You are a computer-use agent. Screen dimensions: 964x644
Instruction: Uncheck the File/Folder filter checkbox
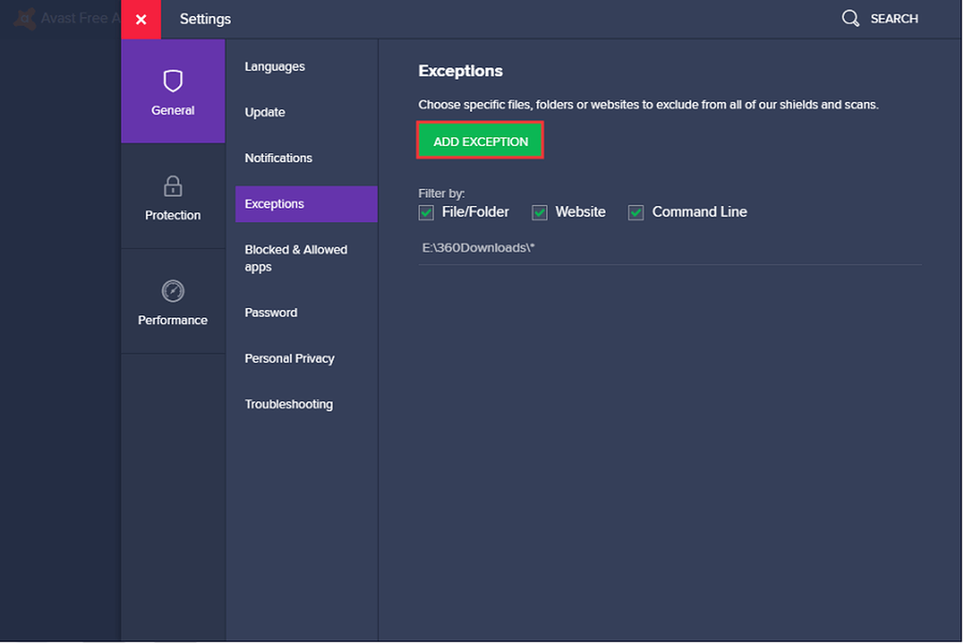tap(426, 213)
